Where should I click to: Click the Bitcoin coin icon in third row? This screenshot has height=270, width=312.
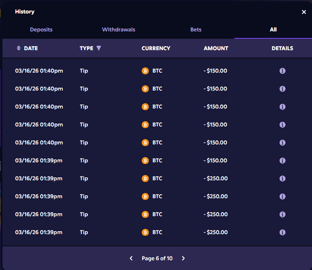pos(145,107)
